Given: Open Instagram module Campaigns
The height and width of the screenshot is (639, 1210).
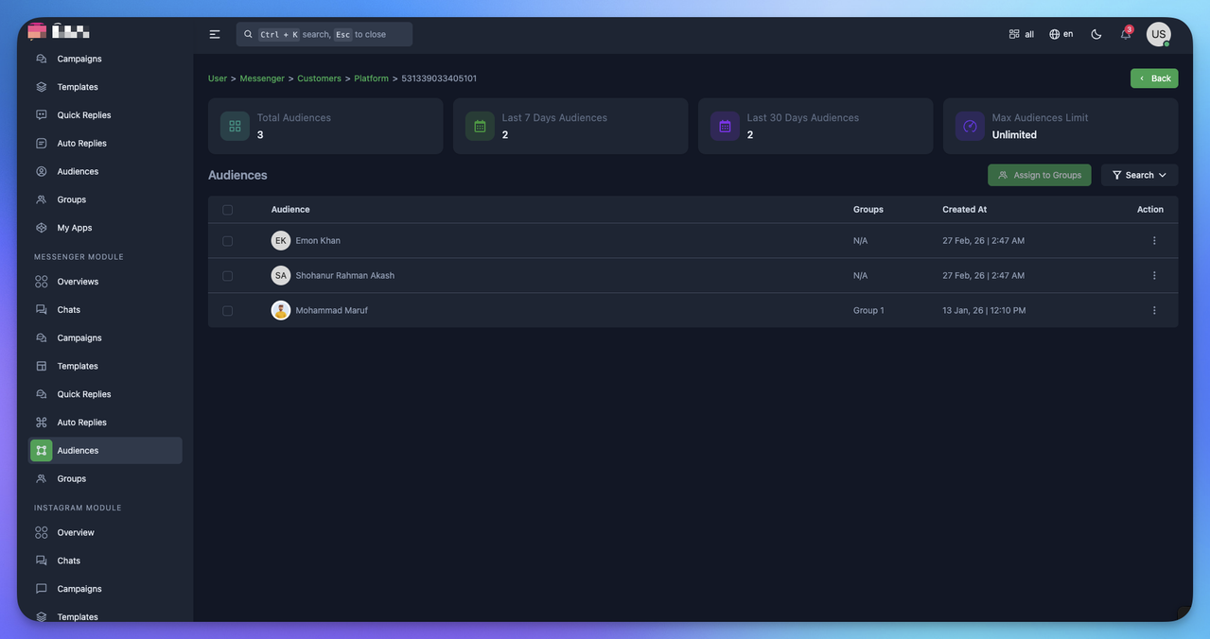Looking at the screenshot, I should [106, 589].
